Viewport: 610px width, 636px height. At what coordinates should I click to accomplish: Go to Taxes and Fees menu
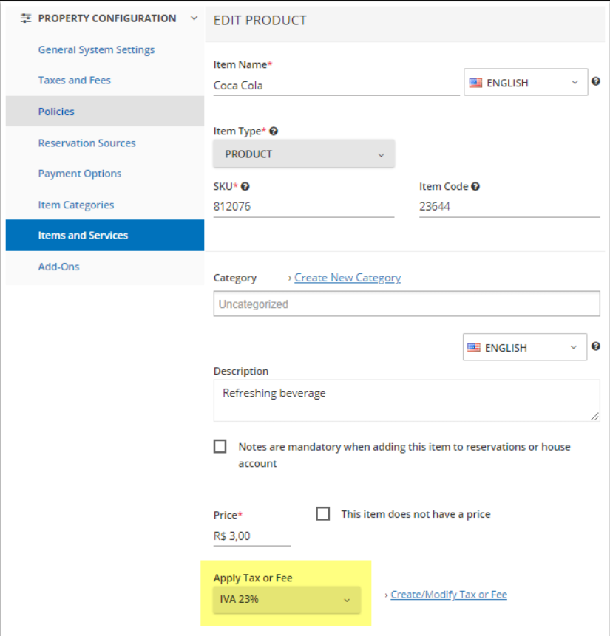[75, 80]
